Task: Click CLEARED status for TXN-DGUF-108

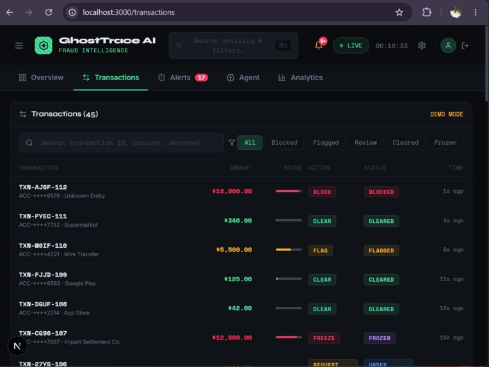Action: [381, 309]
